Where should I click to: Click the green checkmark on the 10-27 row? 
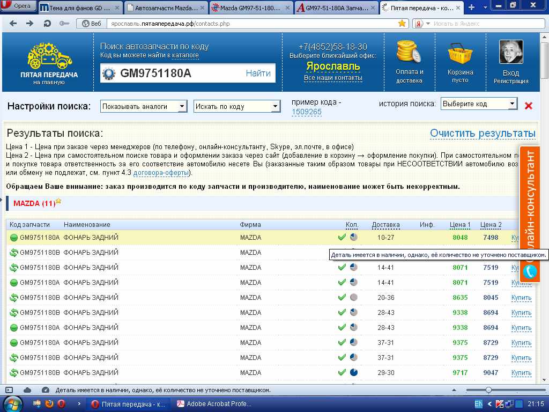pos(342,237)
